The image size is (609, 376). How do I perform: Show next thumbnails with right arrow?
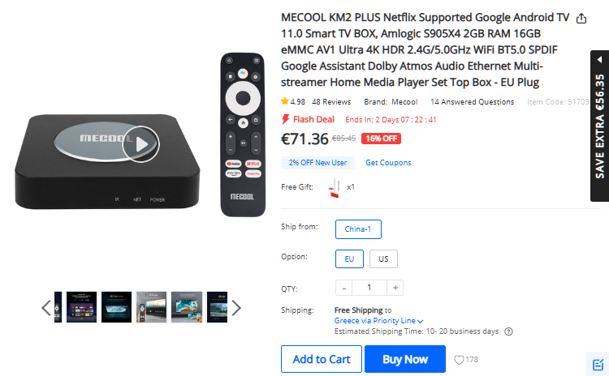point(236,308)
